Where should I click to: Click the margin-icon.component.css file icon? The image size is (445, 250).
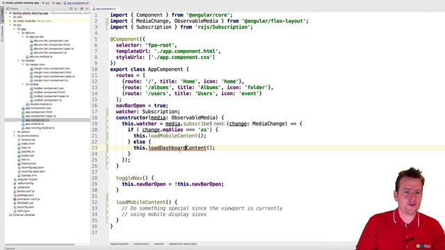point(31,69)
